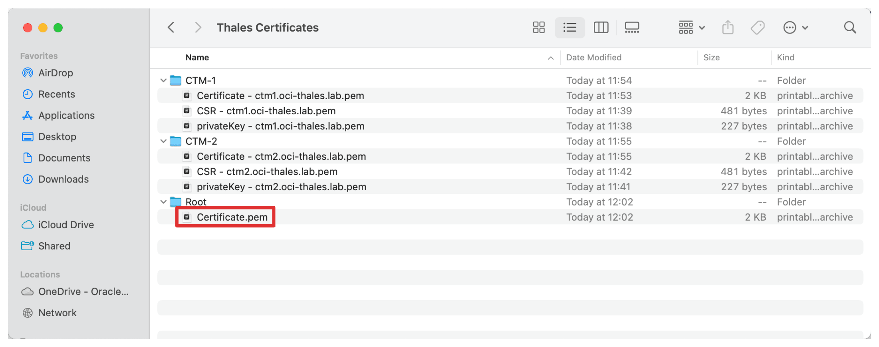Select the Root folder row
The image size is (879, 347).
click(510, 202)
